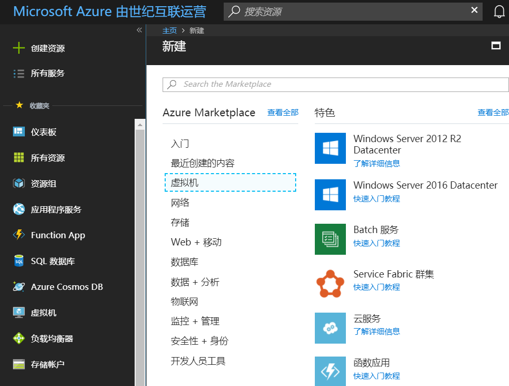Click the 所有资源 grid icon
This screenshot has height=386, width=509.
(x=19, y=158)
